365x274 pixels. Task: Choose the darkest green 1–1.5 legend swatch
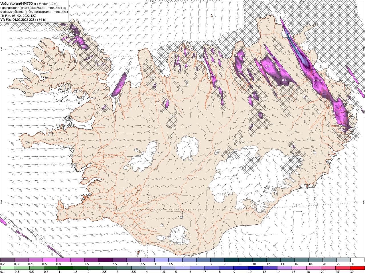66,268
